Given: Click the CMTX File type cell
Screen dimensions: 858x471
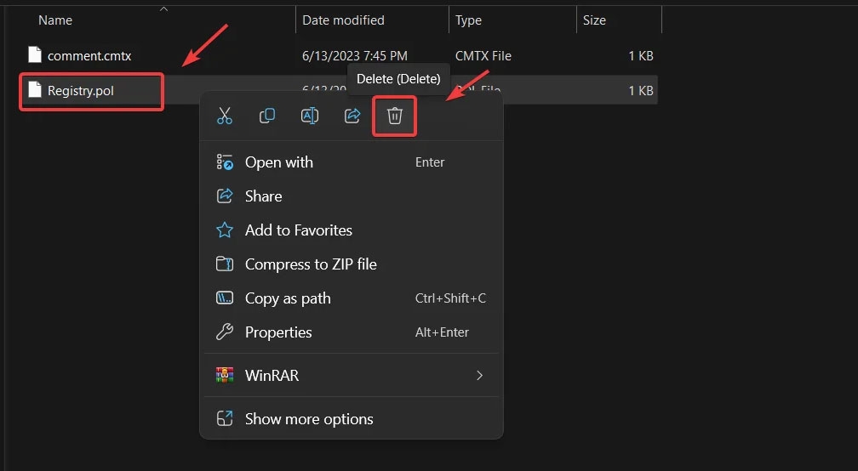Looking at the screenshot, I should point(483,56).
